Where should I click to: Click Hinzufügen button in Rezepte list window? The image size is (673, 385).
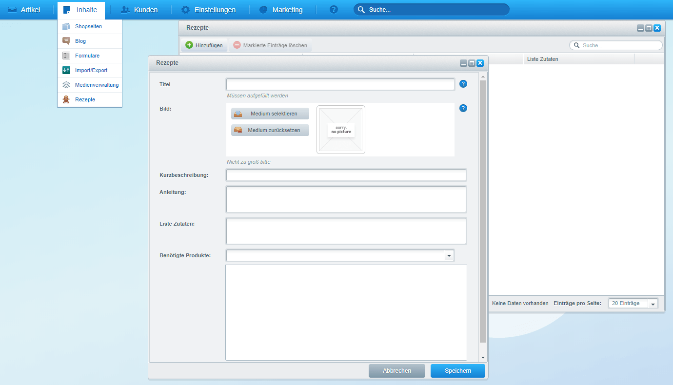point(204,45)
